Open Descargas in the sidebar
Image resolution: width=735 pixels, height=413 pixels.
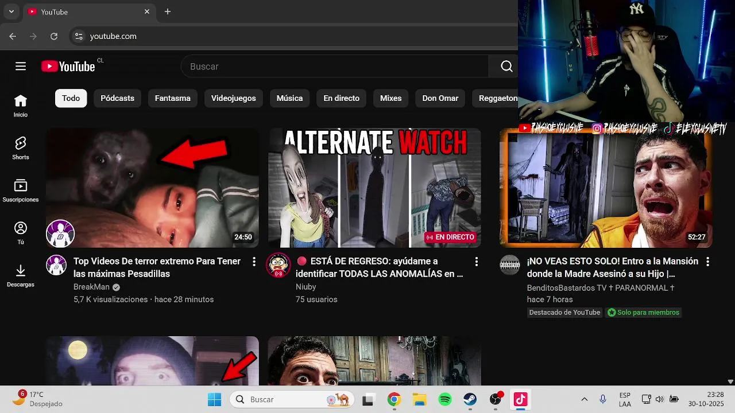21,276
